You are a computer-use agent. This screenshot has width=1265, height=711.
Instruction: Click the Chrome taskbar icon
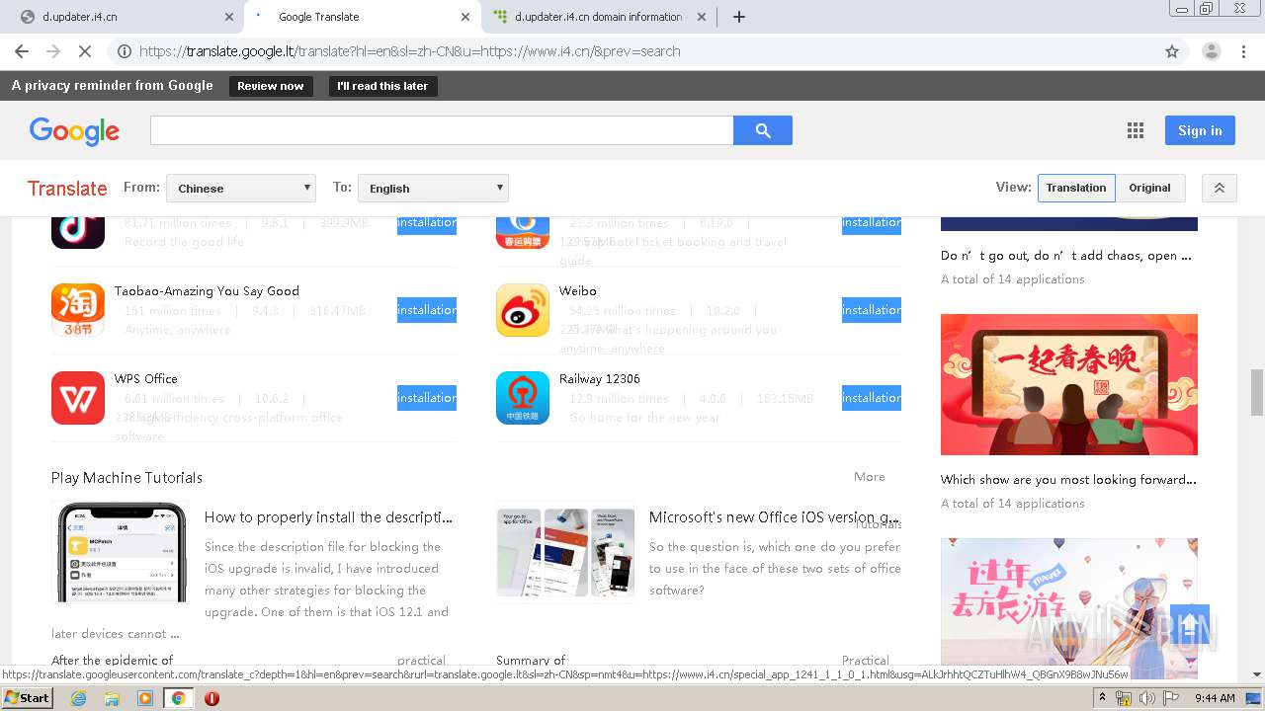178,698
